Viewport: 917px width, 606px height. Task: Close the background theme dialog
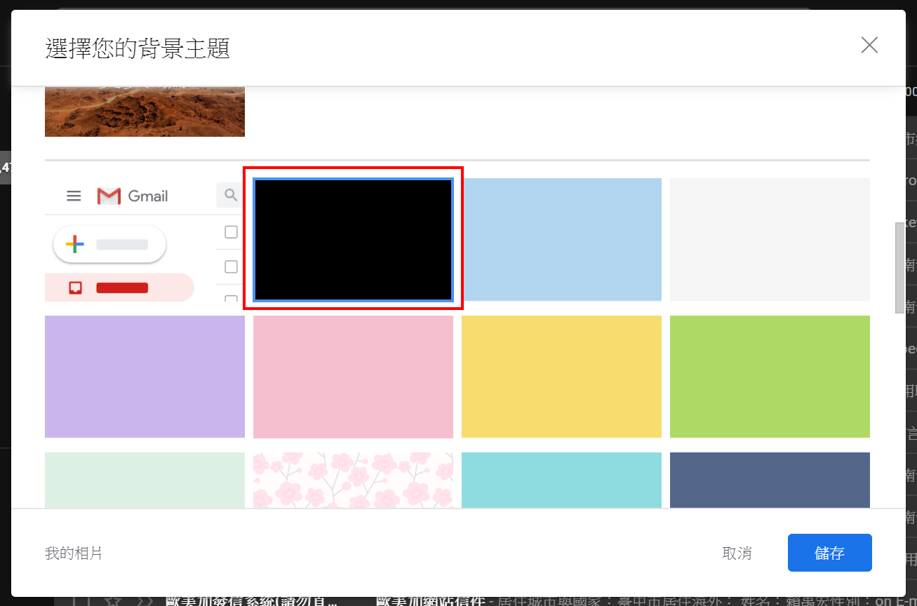pyautogui.click(x=869, y=45)
